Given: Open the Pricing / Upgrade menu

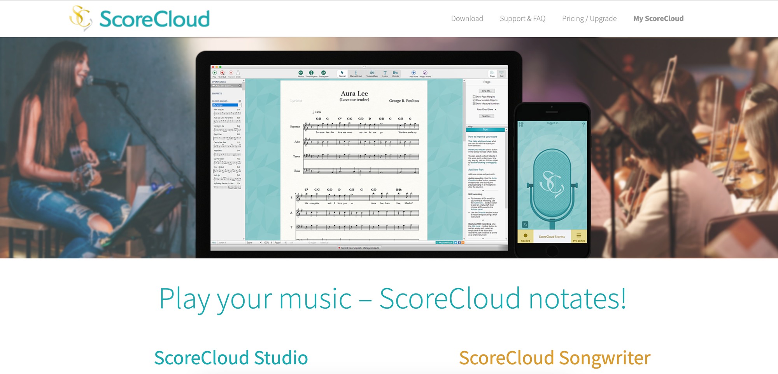Looking at the screenshot, I should point(589,18).
